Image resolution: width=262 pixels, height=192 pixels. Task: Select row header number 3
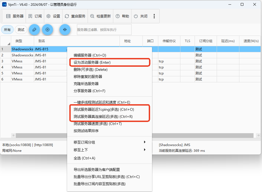tap(5, 61)
